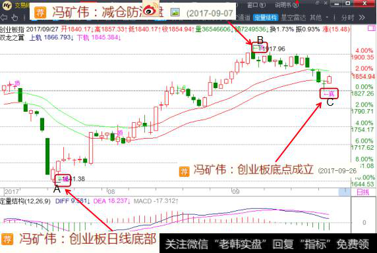Click the 日线 period label
The width and height of the screenshot is (377, 253).
[362, 192]
